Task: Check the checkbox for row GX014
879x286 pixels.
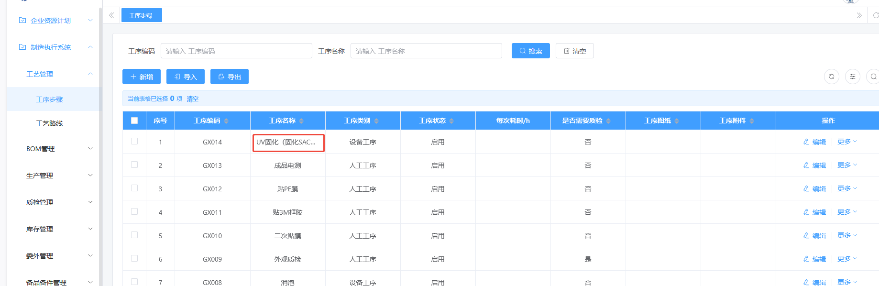Action: (x=134, y=142)
